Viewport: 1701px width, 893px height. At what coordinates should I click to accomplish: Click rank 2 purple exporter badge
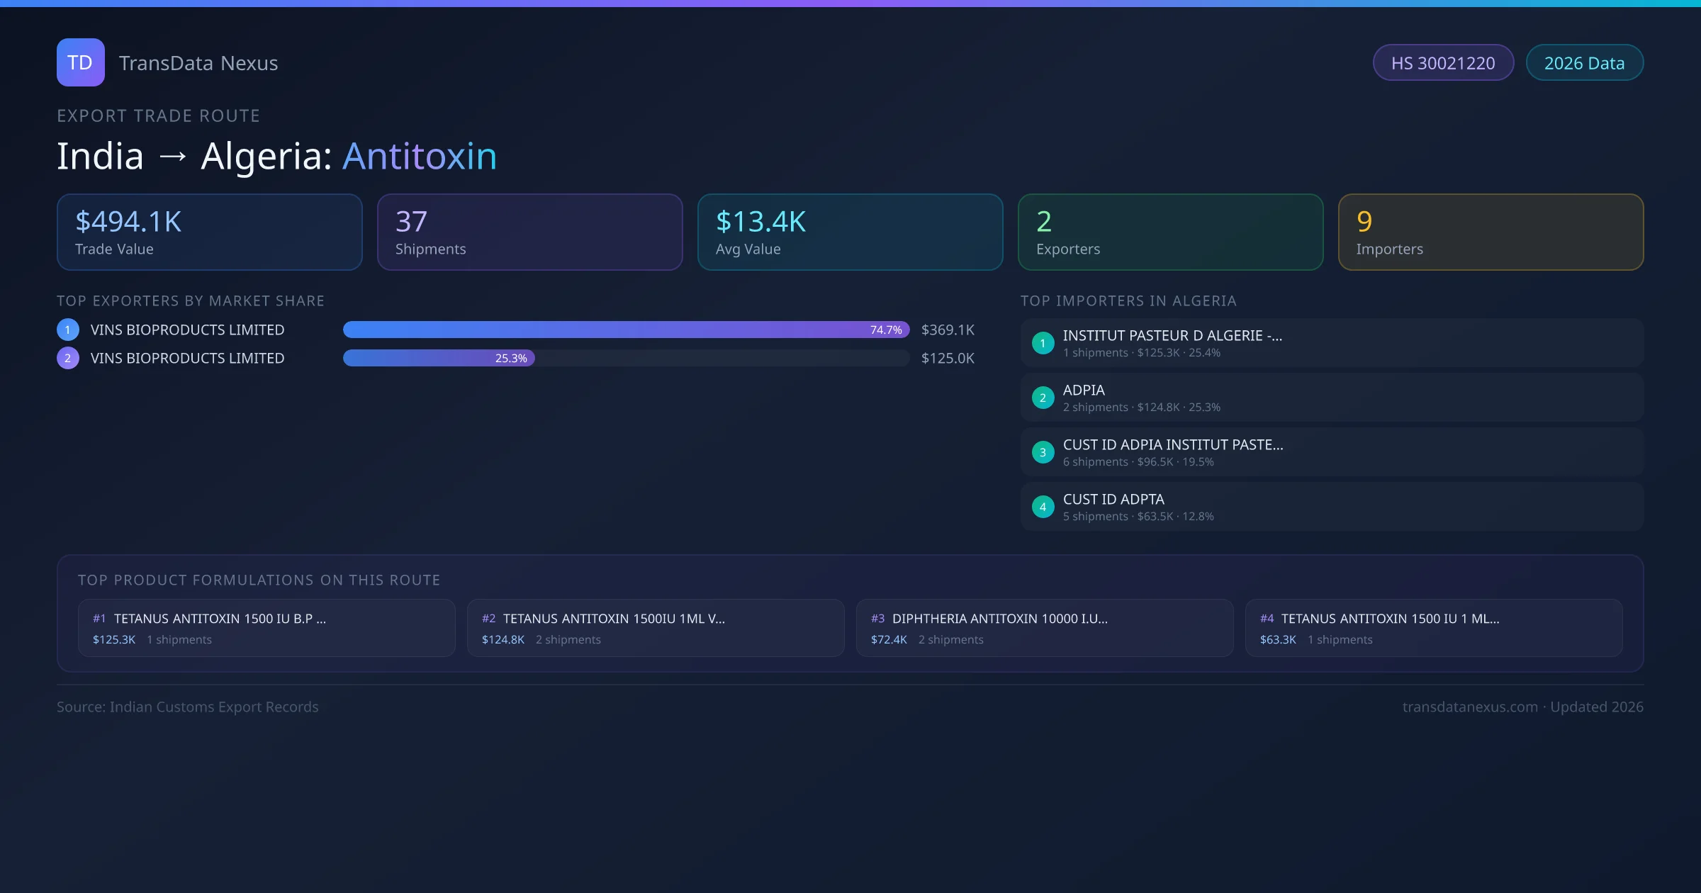(x=68, y=358)
